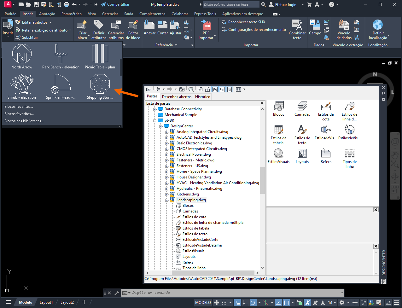Launch Editor de bloco
402x308 pixels.
pyautogui.click(x=133, y=30)
